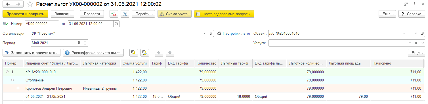The height and width of the screenshot is (104, 428).
Task: Open the Услуга record with open icon
Action: [x=422, y=43]
